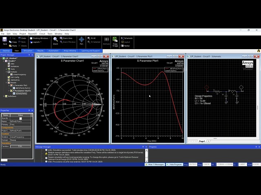This screenshot has width=261, height=195.
Task: Select the Zoom Area tool
Action: click(66, 38)
